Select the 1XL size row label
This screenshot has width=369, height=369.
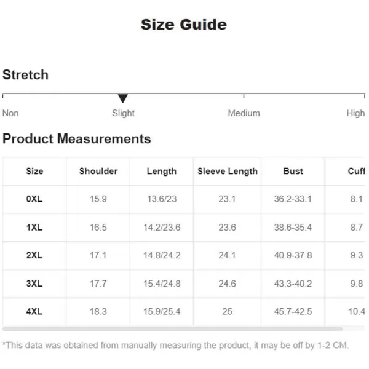[34, 228]
